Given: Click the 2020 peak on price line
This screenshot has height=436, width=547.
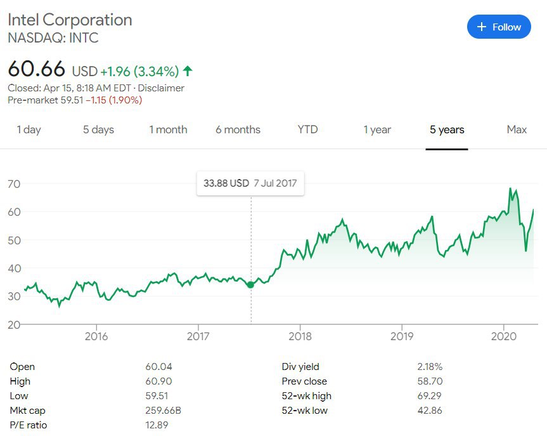Looking at the screenshot, I should [510, 189].
